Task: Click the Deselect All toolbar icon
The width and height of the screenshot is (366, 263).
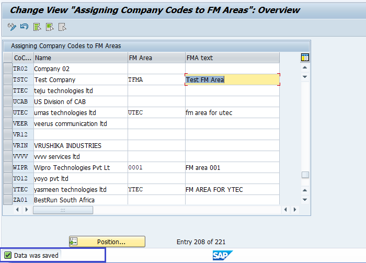Action: coord(62,27)
